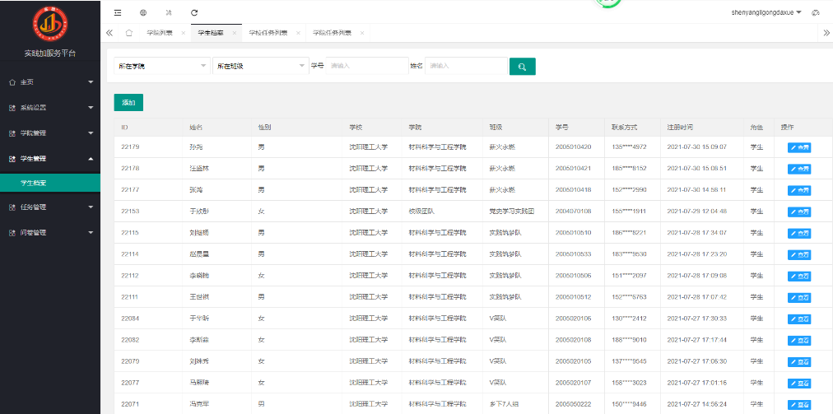Click the 姓名 search input field
Image resolution: width=833 pixels, height=414 pixels.
click(466, 66)
